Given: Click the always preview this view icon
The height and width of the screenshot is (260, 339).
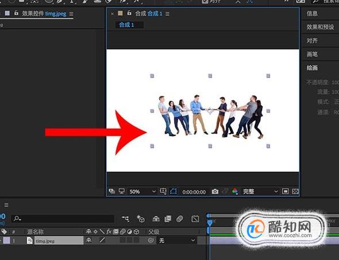Looking at the screenshot, I should [112, 191].
